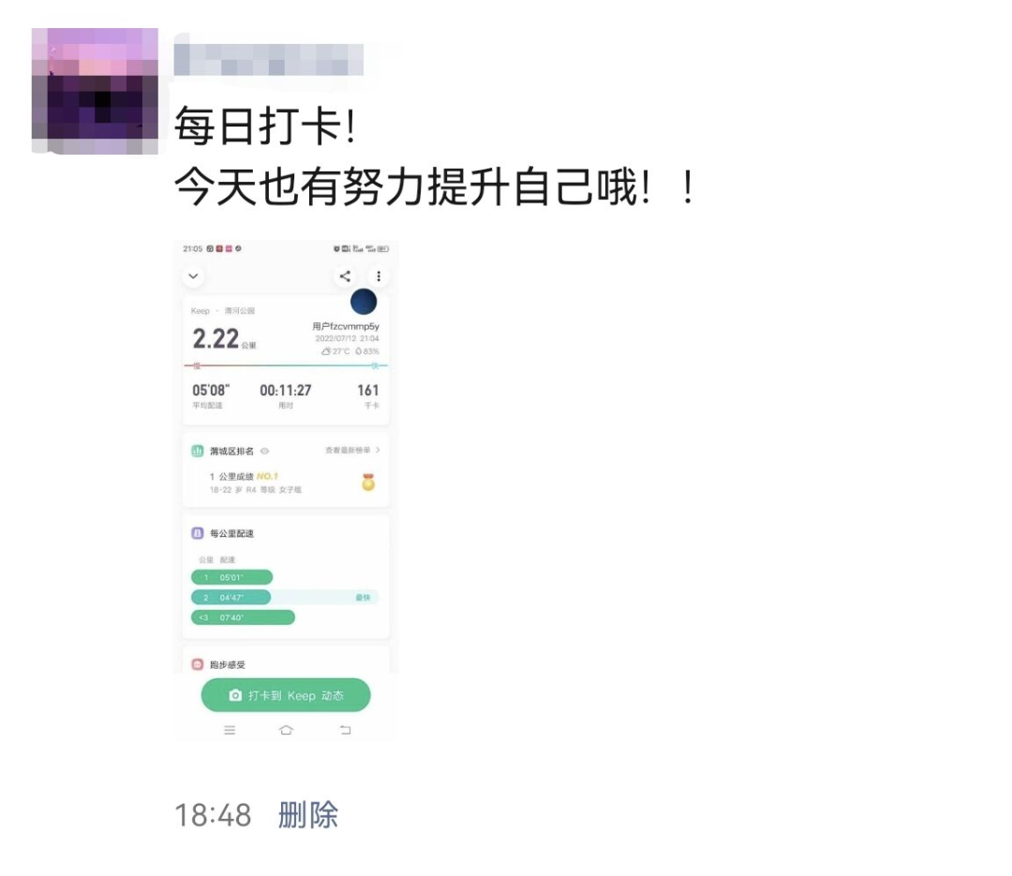Open the poster's pixelated profile avatar

95,91
